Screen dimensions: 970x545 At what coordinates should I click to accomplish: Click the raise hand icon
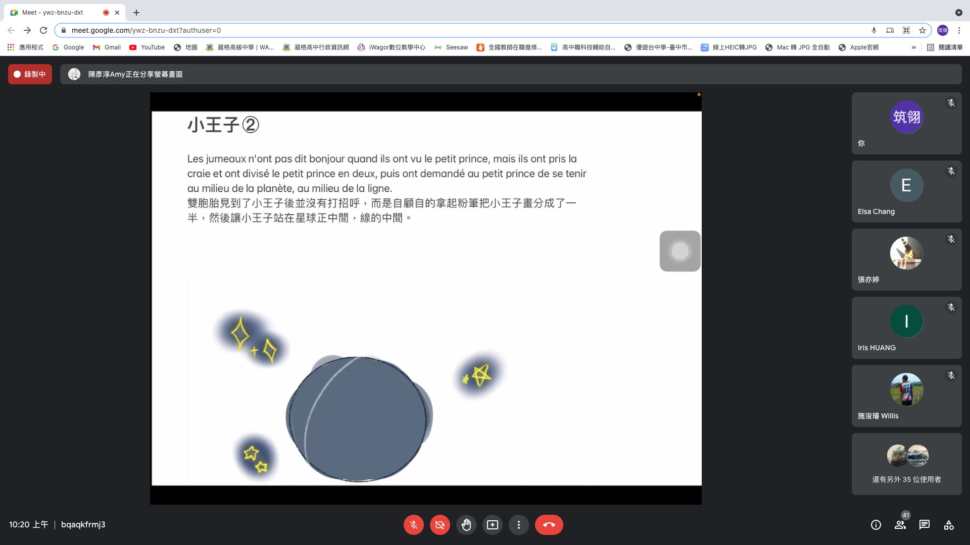point(466,525)
